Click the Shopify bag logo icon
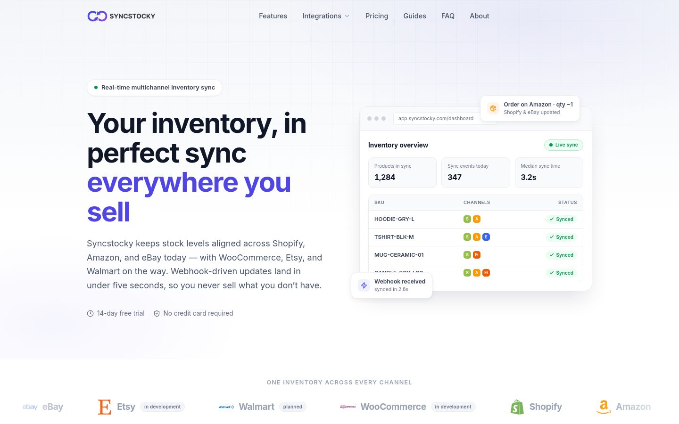The image size is (679, 424). click(517, 407)
